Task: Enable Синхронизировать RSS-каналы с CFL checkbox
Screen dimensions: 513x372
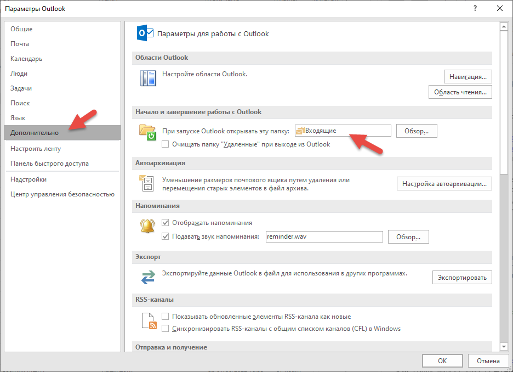Action: tap(165, 329)
